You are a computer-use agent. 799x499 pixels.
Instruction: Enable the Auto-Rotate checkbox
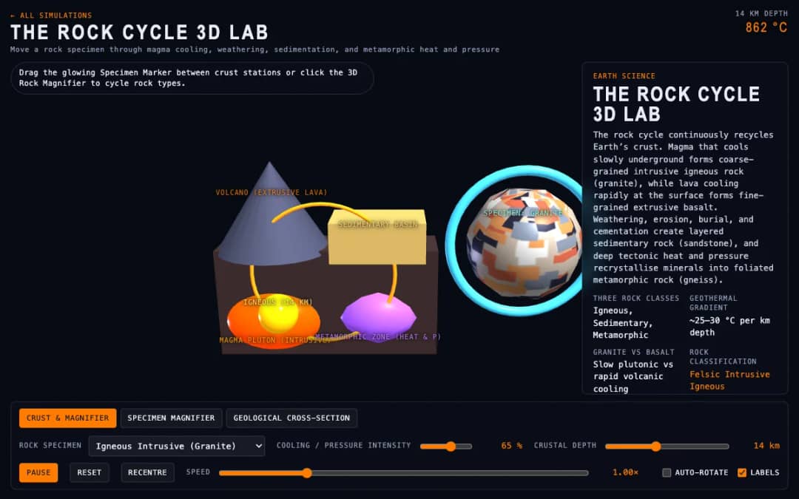coord(667,472)
